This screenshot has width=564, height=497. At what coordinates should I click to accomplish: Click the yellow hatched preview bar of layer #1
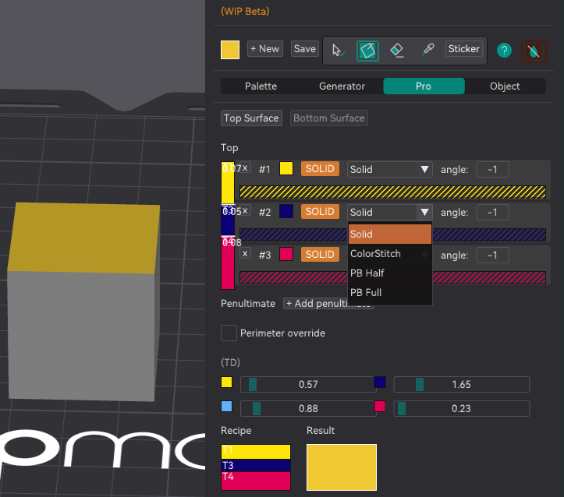pyautogui.click(x=393, y=192)
